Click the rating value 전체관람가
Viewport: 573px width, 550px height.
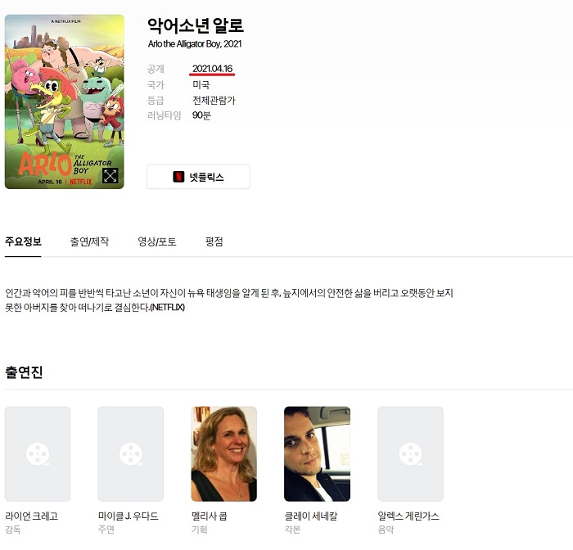(x=214, y=100)
